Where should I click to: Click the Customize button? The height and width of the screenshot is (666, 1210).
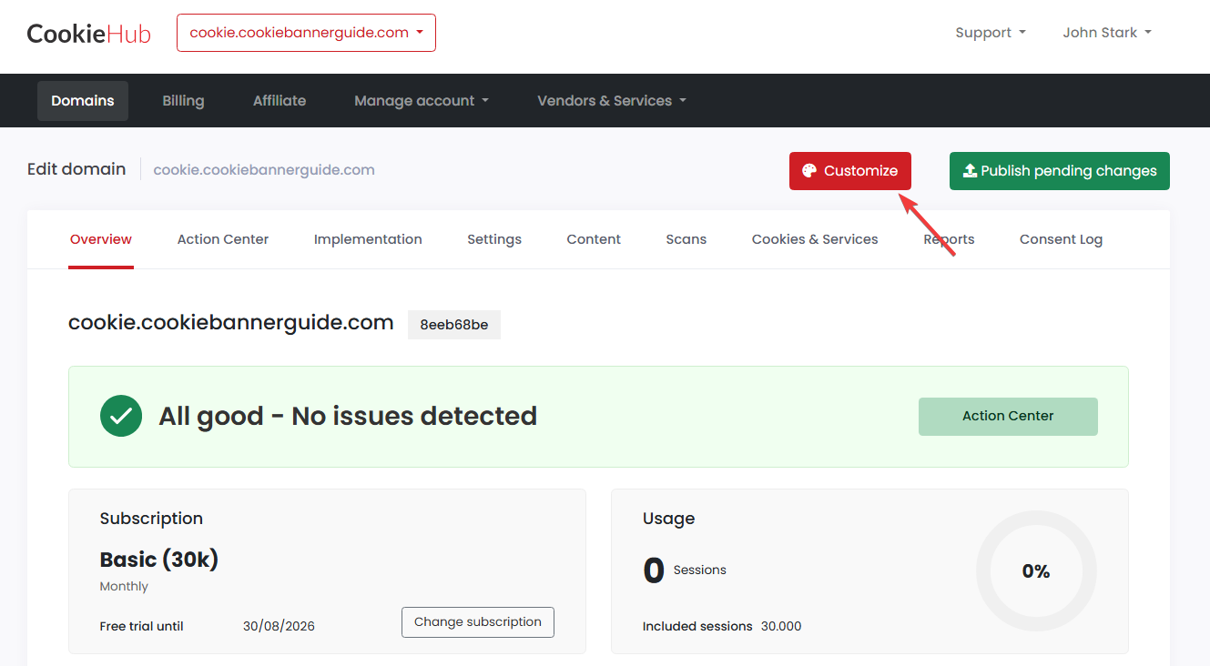click(850, 171)
